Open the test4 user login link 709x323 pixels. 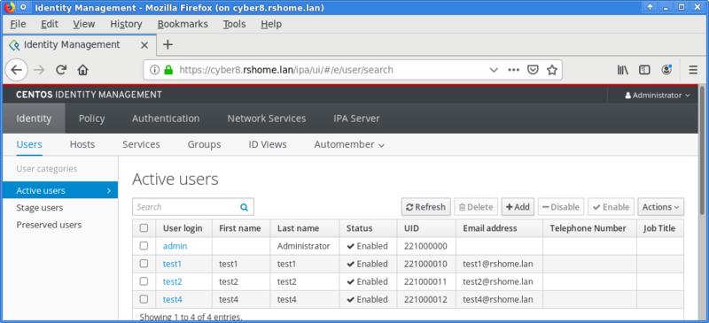coord(172,299)
